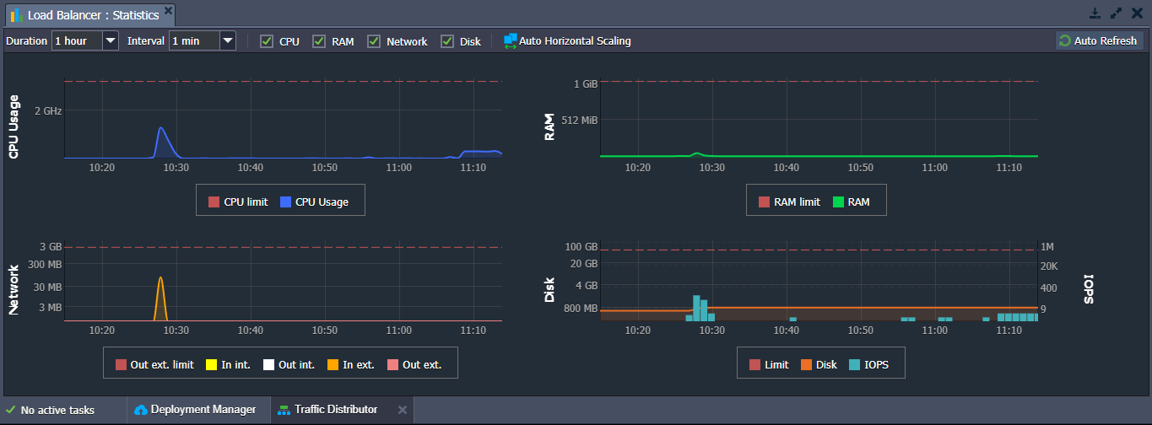Click the 512 MiB axis value
Image resolution: width=1152 pixels, height=425 pixels.
click(579, 120)
